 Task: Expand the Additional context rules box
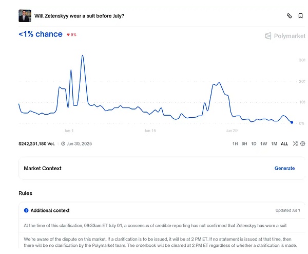[154, 210]
